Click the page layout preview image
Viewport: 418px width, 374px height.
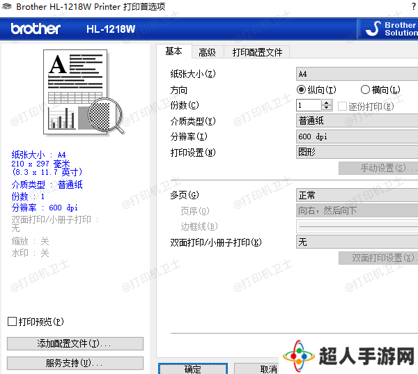[x=83, y=93]
